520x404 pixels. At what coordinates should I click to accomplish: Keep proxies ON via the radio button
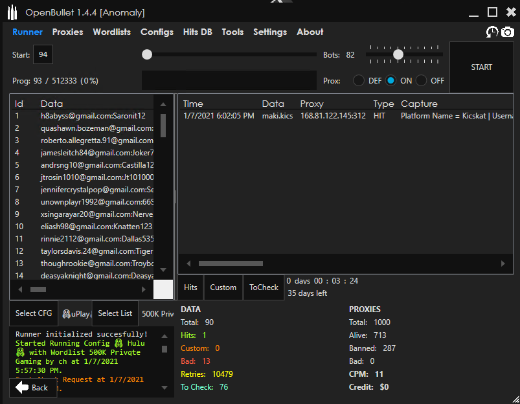389,80
